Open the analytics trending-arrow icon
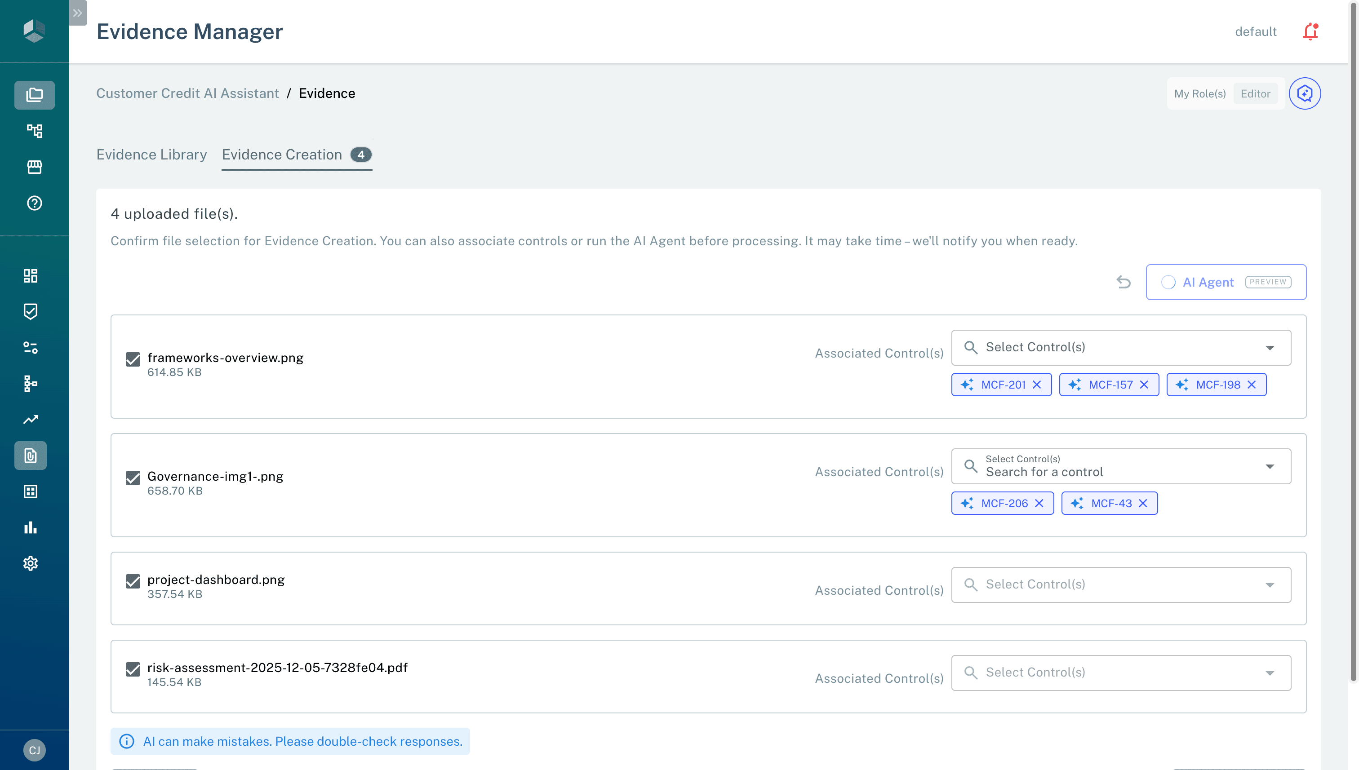The width and height of the screenshot is (1359, 770). click(x=30, y=419)
